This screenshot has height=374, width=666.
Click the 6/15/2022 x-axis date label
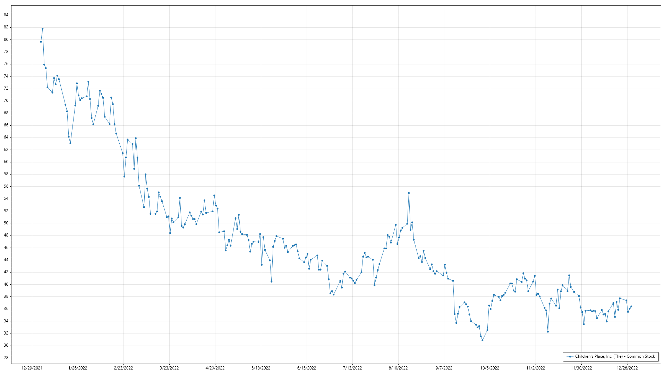tap(307, 368)
